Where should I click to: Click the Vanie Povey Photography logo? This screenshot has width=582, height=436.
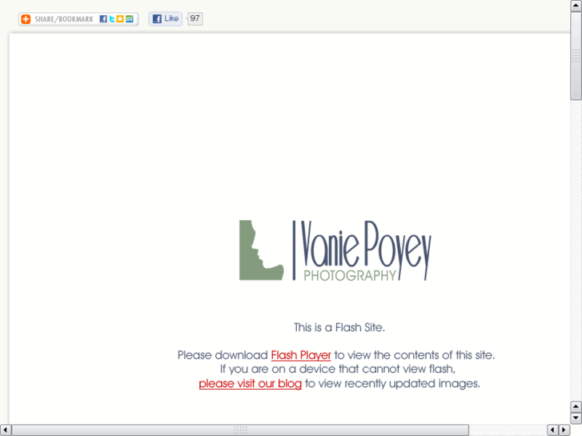click(335, 250)
